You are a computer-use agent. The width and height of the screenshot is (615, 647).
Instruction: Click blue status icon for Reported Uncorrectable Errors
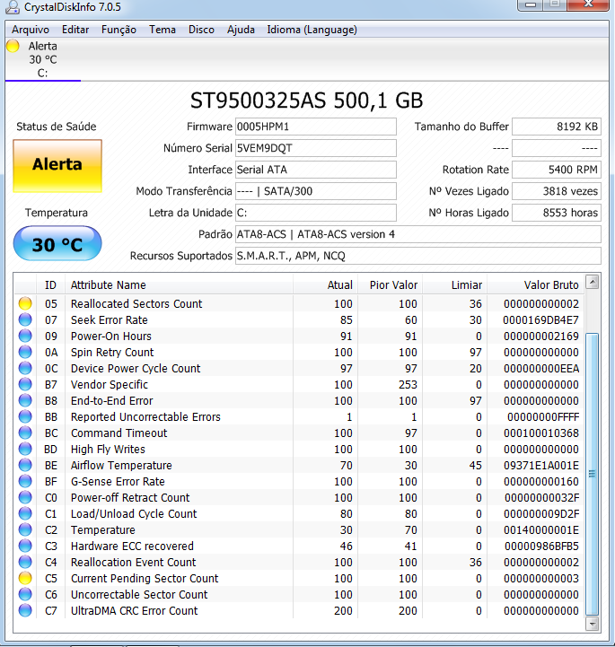[x=25, y=416]
